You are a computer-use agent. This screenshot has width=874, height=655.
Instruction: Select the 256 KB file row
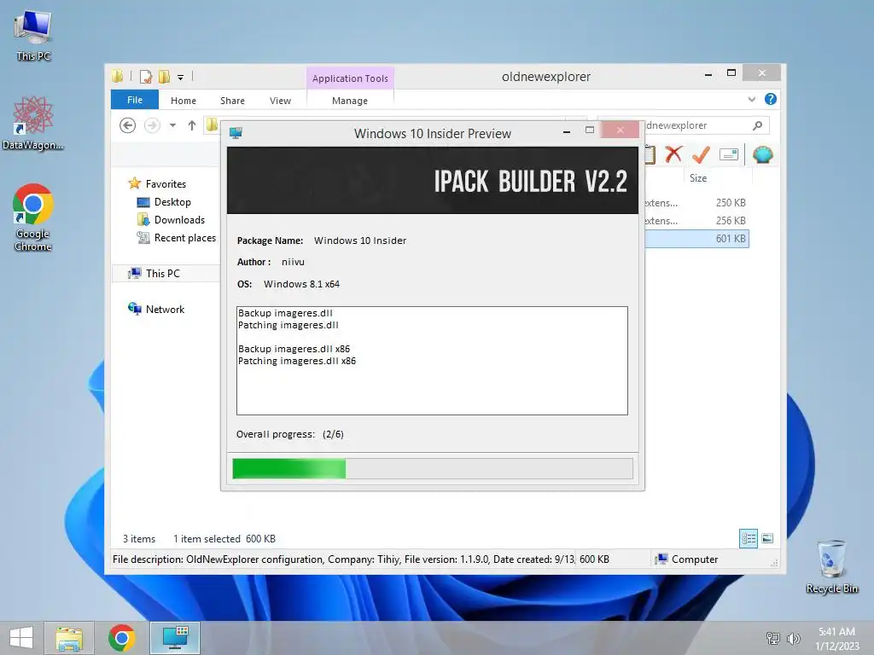696,221
